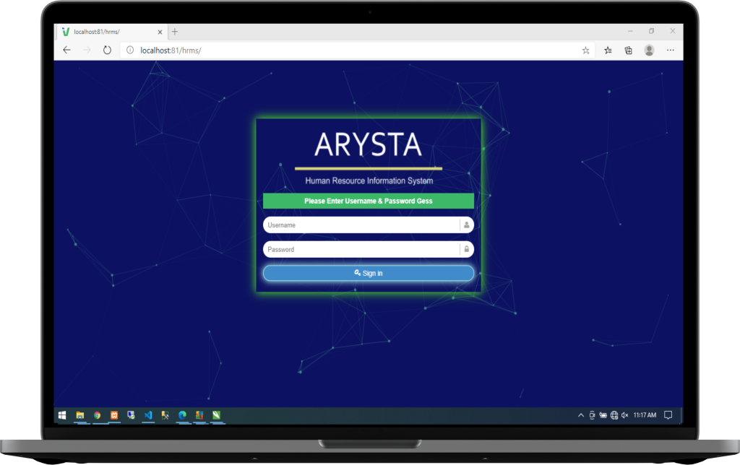Click the muted volume icon in tray
The height and width of the screenshot is (465, 740).
[x=625, y=415]
